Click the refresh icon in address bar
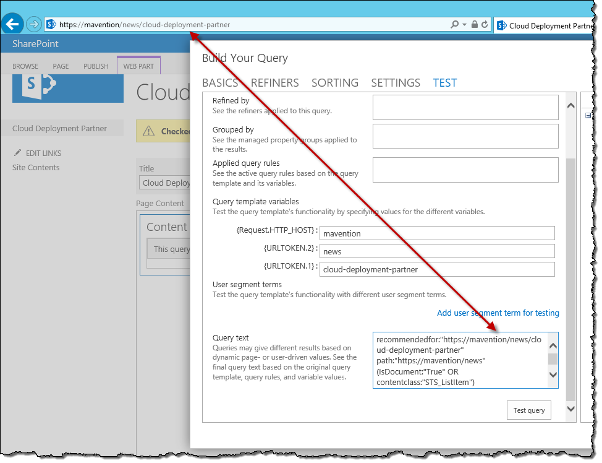Screen dimensions: 602x463 485,25
